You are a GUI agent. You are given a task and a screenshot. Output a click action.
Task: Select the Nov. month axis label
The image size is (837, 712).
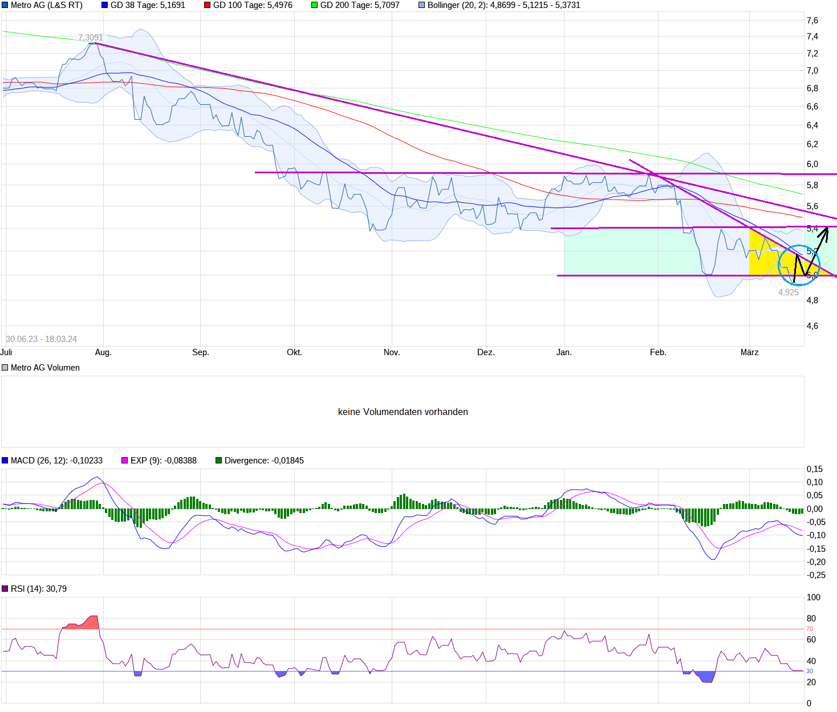click(x=392, y=352)
